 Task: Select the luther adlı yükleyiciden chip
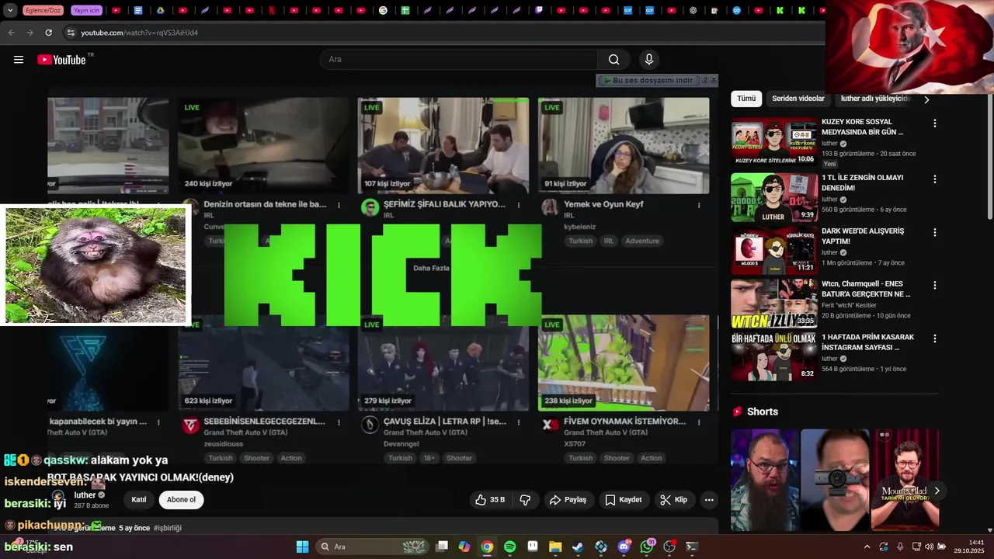point(875,99)
